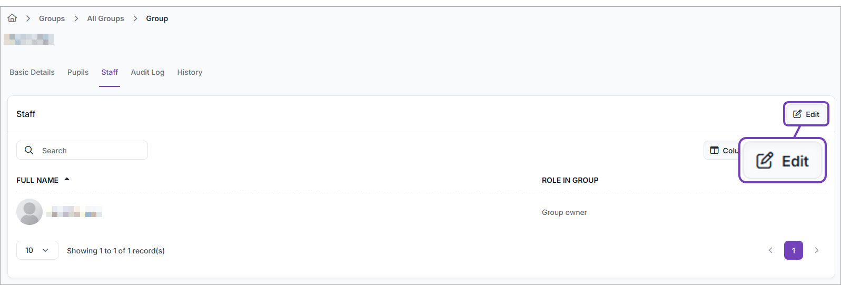Open the Audit Log tab

click(x=147, y=72)
